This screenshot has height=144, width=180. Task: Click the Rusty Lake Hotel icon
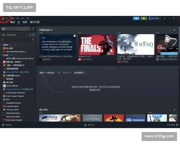coord(4,117)
